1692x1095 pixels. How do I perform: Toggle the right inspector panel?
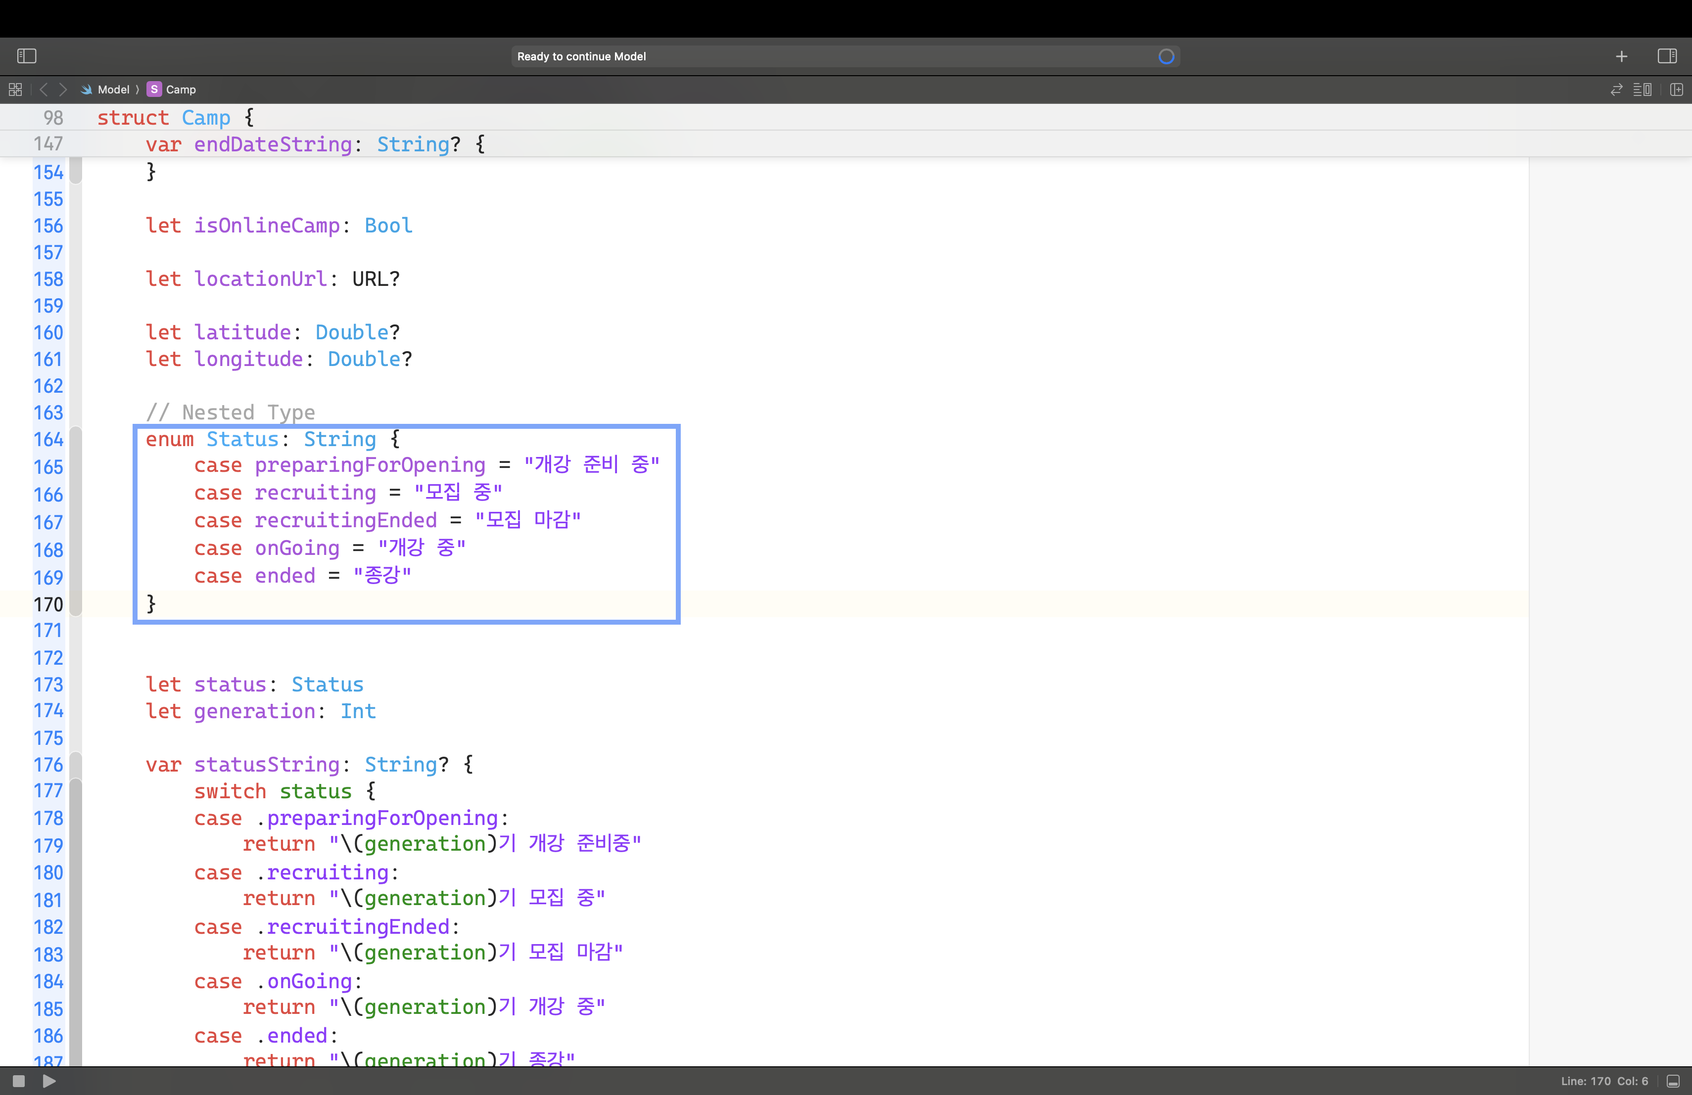click(x=1666, y=56)
